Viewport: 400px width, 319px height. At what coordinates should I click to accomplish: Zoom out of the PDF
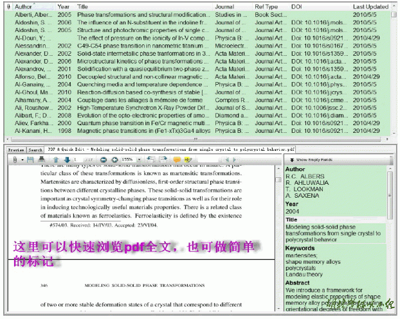point(104,159)
